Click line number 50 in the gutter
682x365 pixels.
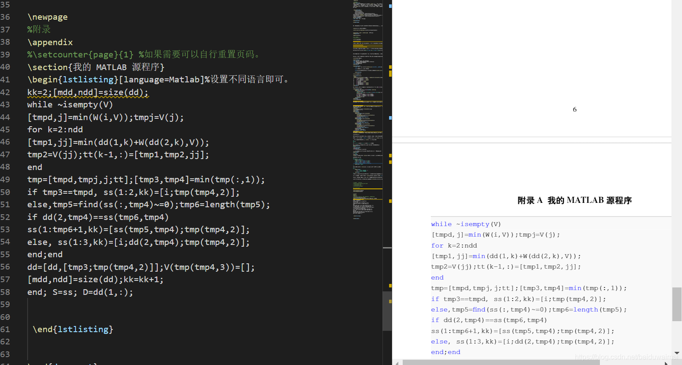point(5,192)
